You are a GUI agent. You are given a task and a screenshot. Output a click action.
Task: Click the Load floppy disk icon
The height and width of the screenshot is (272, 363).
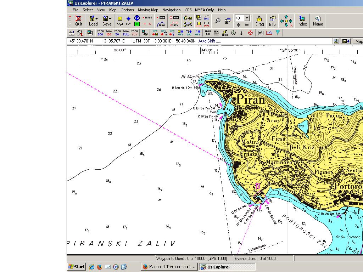tap(92, 18)
